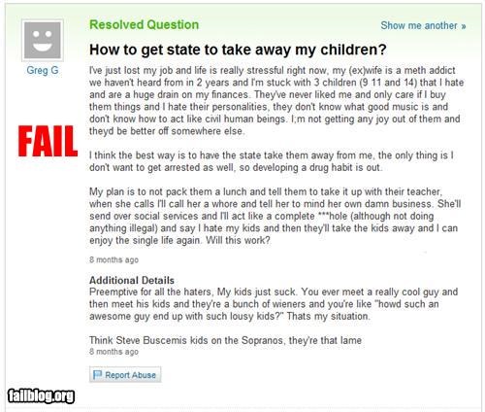Click the Steve Buscemis kids sentence
Image resolution: width=485 pixels, height=412 pixels.
click(x=225, y=340)
